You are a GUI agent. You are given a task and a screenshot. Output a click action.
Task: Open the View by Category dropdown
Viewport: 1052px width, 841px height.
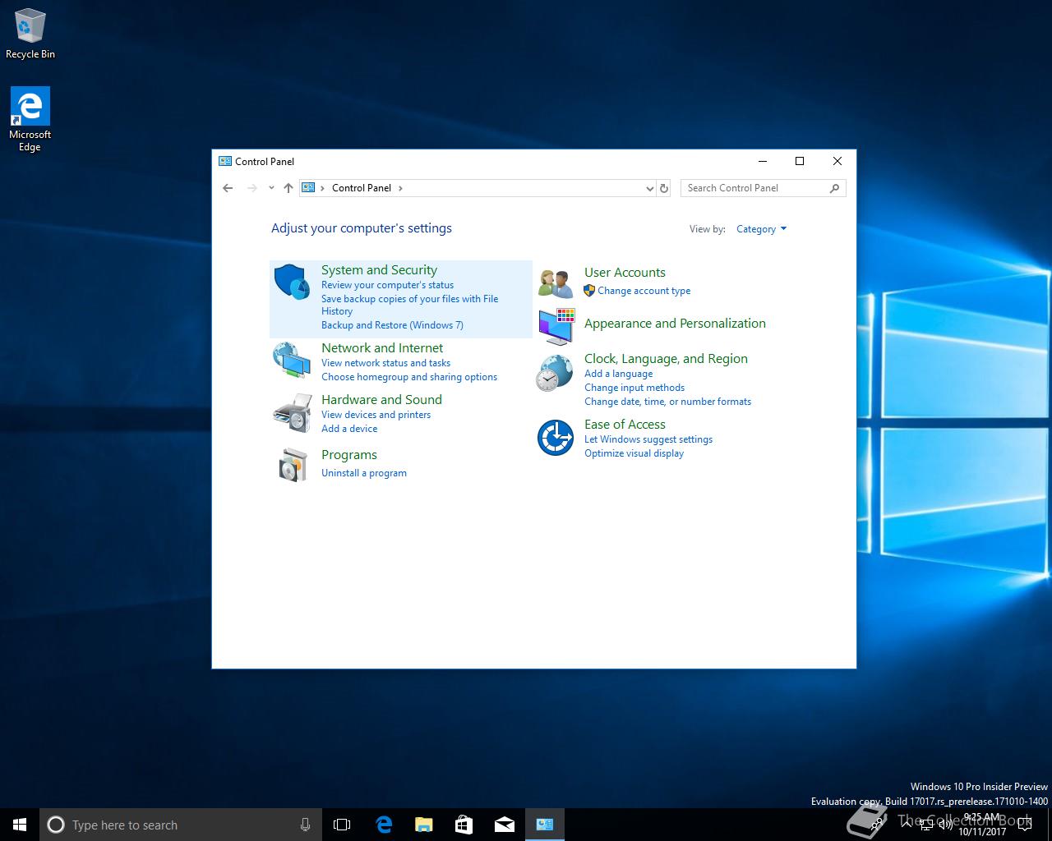pos(761,229)
